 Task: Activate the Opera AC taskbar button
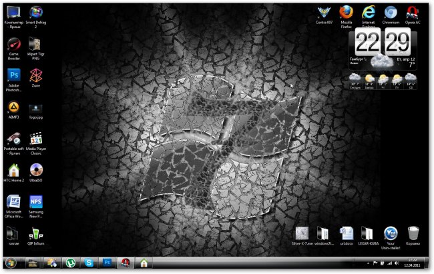pos(126,263)
